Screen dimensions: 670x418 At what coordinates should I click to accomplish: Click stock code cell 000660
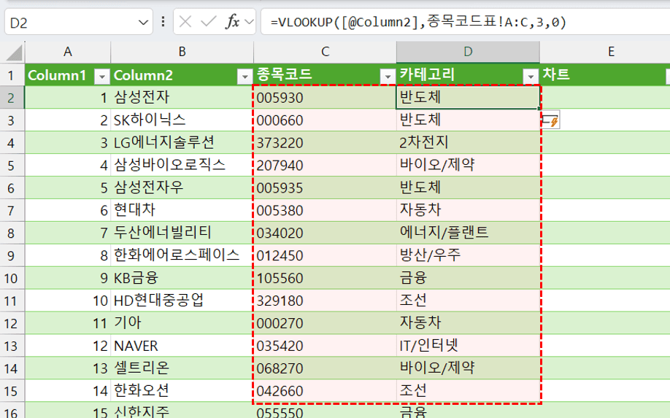[326, 120]
